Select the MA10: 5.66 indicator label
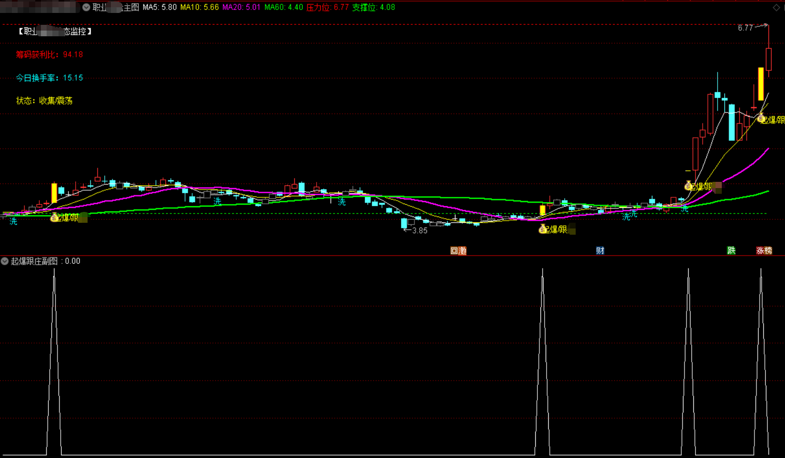Viewport: 785px width, 458px height. pos(199,7)
